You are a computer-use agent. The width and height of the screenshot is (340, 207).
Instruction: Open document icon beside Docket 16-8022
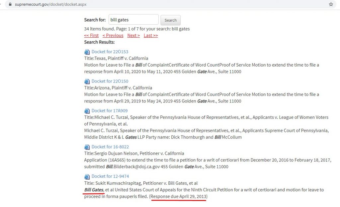coord(87,147)
